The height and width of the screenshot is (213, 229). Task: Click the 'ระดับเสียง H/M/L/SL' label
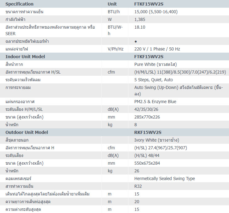point(24,109)
